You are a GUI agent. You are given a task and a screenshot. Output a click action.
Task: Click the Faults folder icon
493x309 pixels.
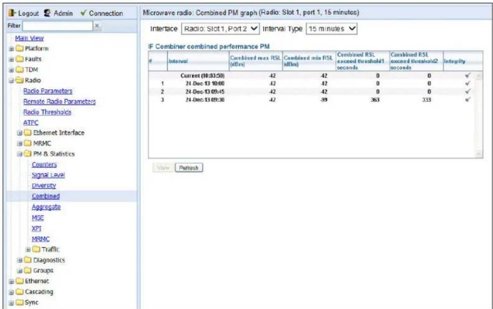20,59
